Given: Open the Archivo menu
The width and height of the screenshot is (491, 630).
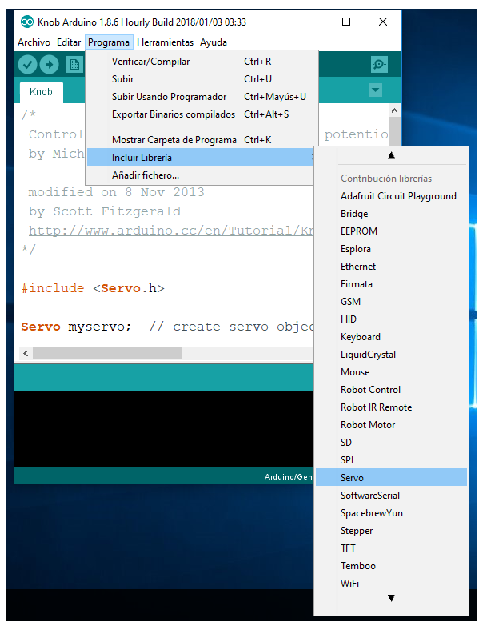Looking at the screenshot, I should (x=34, y=42).
